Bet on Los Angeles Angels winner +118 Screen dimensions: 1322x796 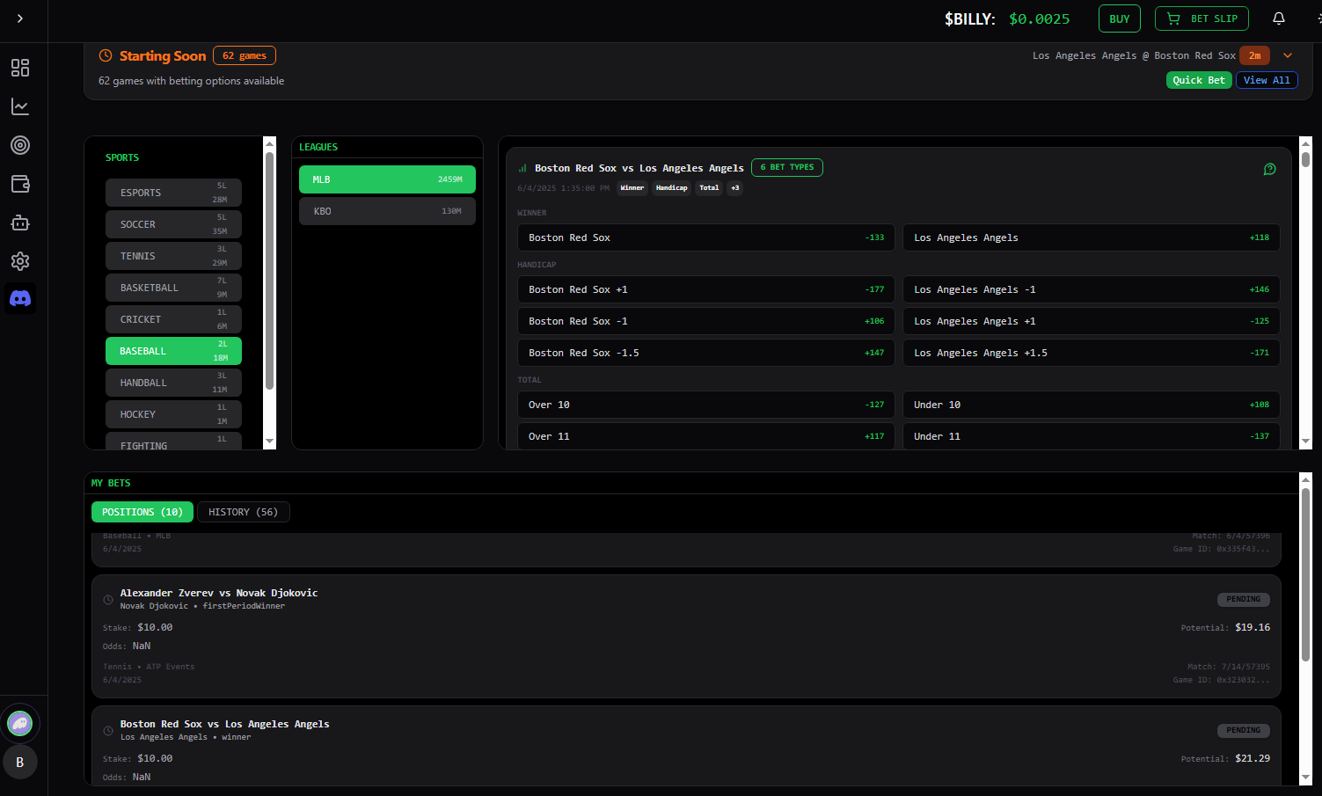pyautogui.click(x=1092, y=237)
